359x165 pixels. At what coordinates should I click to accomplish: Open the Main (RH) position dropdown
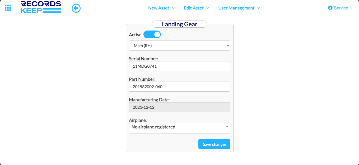[x=179, y=46]
